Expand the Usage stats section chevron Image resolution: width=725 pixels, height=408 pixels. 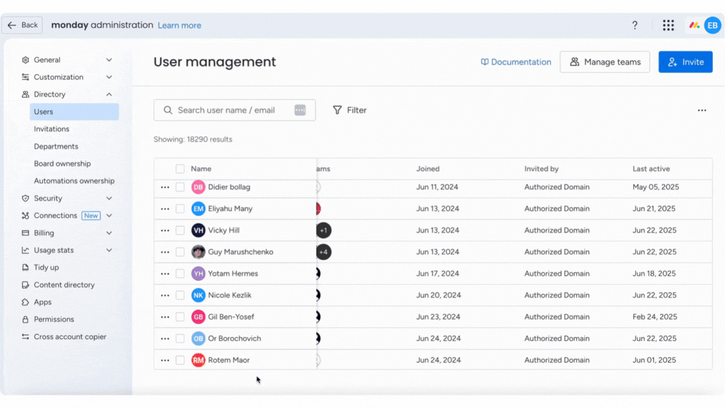pyautogui.click(x=109, y=250)
